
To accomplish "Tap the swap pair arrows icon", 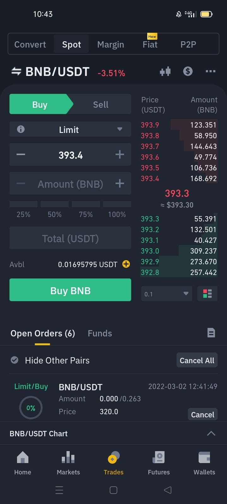I will tap(16, 72).
